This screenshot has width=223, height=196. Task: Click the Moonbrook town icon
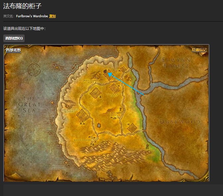point(90,137)
